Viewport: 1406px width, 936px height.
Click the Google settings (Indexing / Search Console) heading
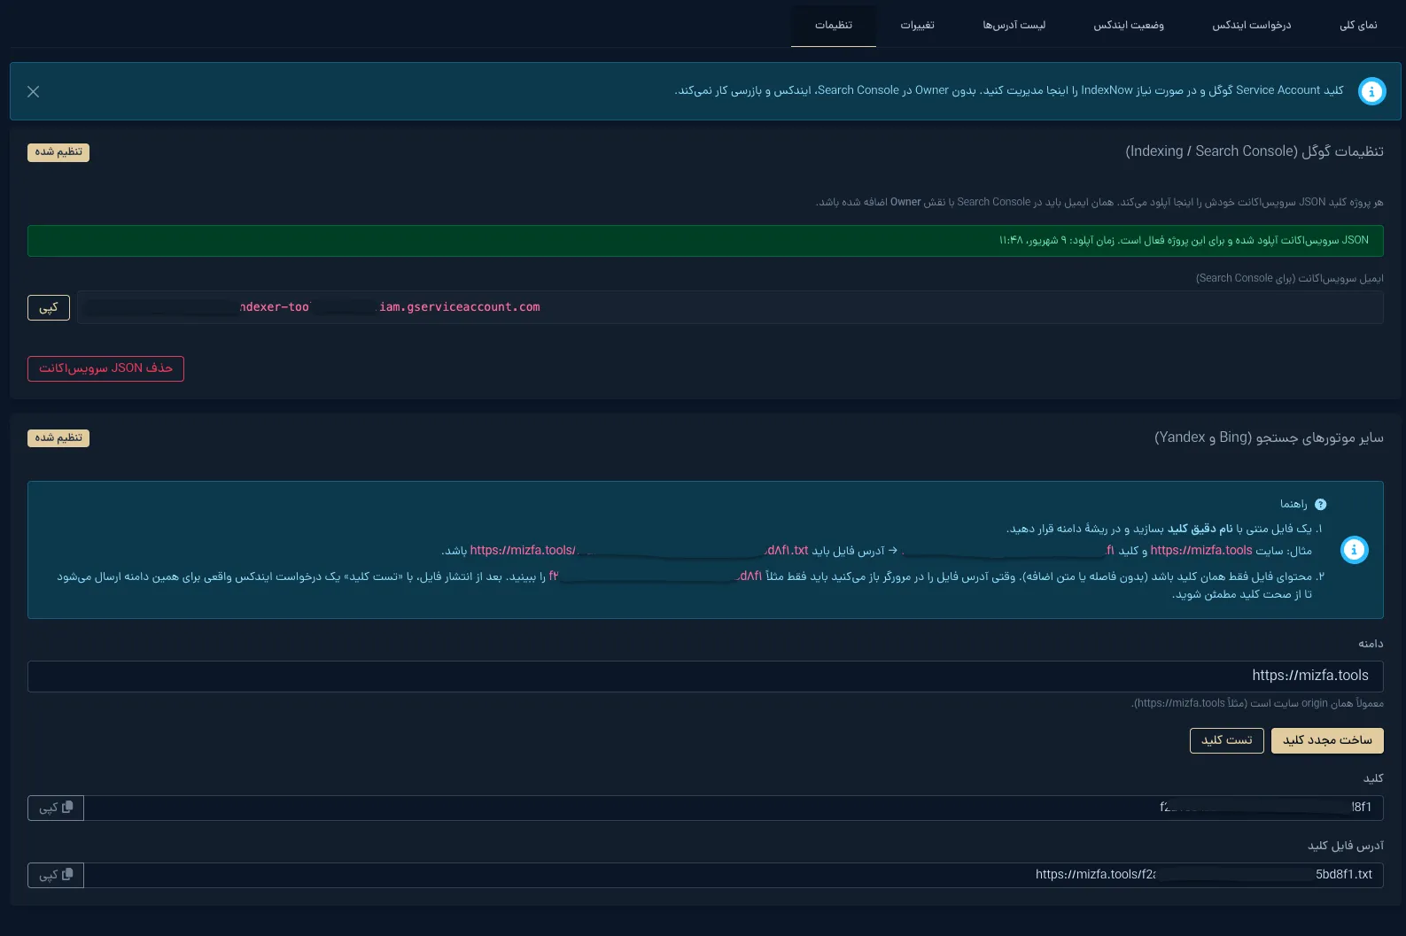pos(1255,151)
